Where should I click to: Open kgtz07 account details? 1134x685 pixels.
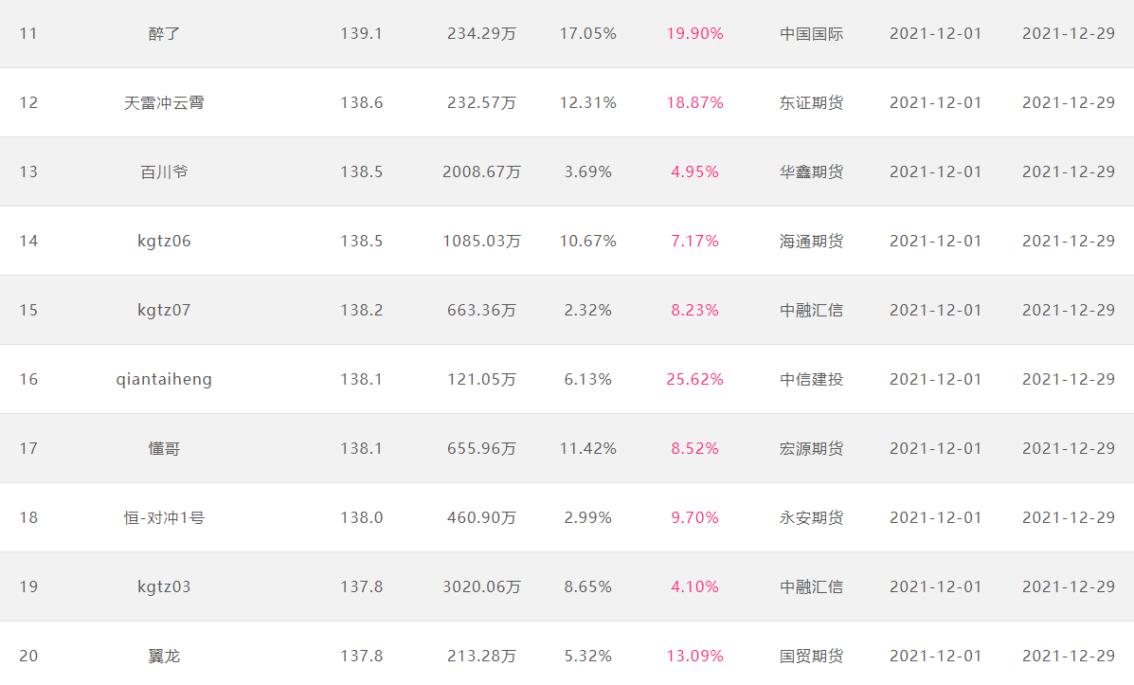164,311
